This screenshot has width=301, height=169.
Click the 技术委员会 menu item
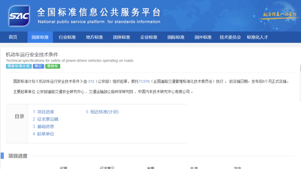pos(230,37)
